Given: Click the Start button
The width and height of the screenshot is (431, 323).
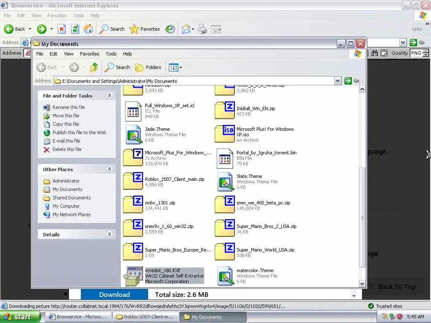Looking at the screenshot, I should coord(19,317).
